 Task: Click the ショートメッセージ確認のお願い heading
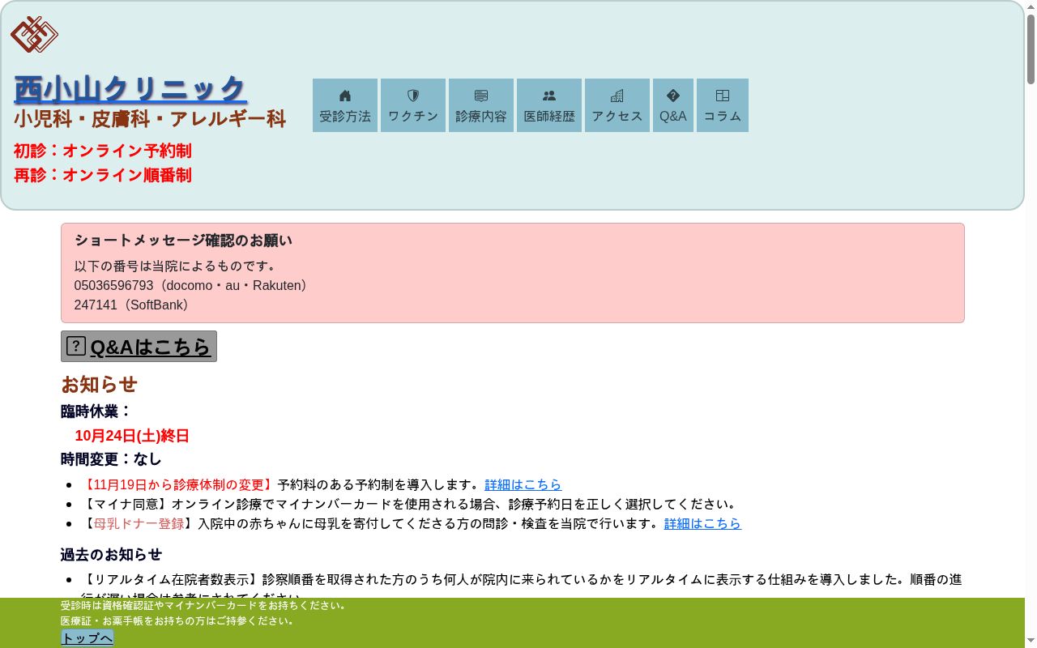(183, 241)
